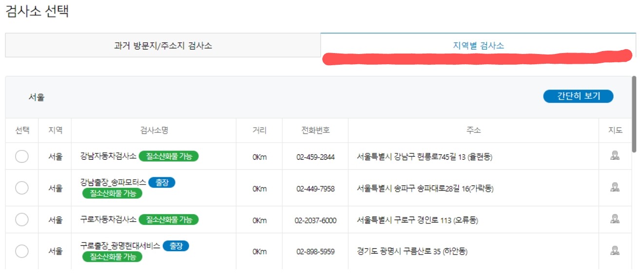Click the 검사소 선택 page title

pyautogui.click(x=37, y=11)
